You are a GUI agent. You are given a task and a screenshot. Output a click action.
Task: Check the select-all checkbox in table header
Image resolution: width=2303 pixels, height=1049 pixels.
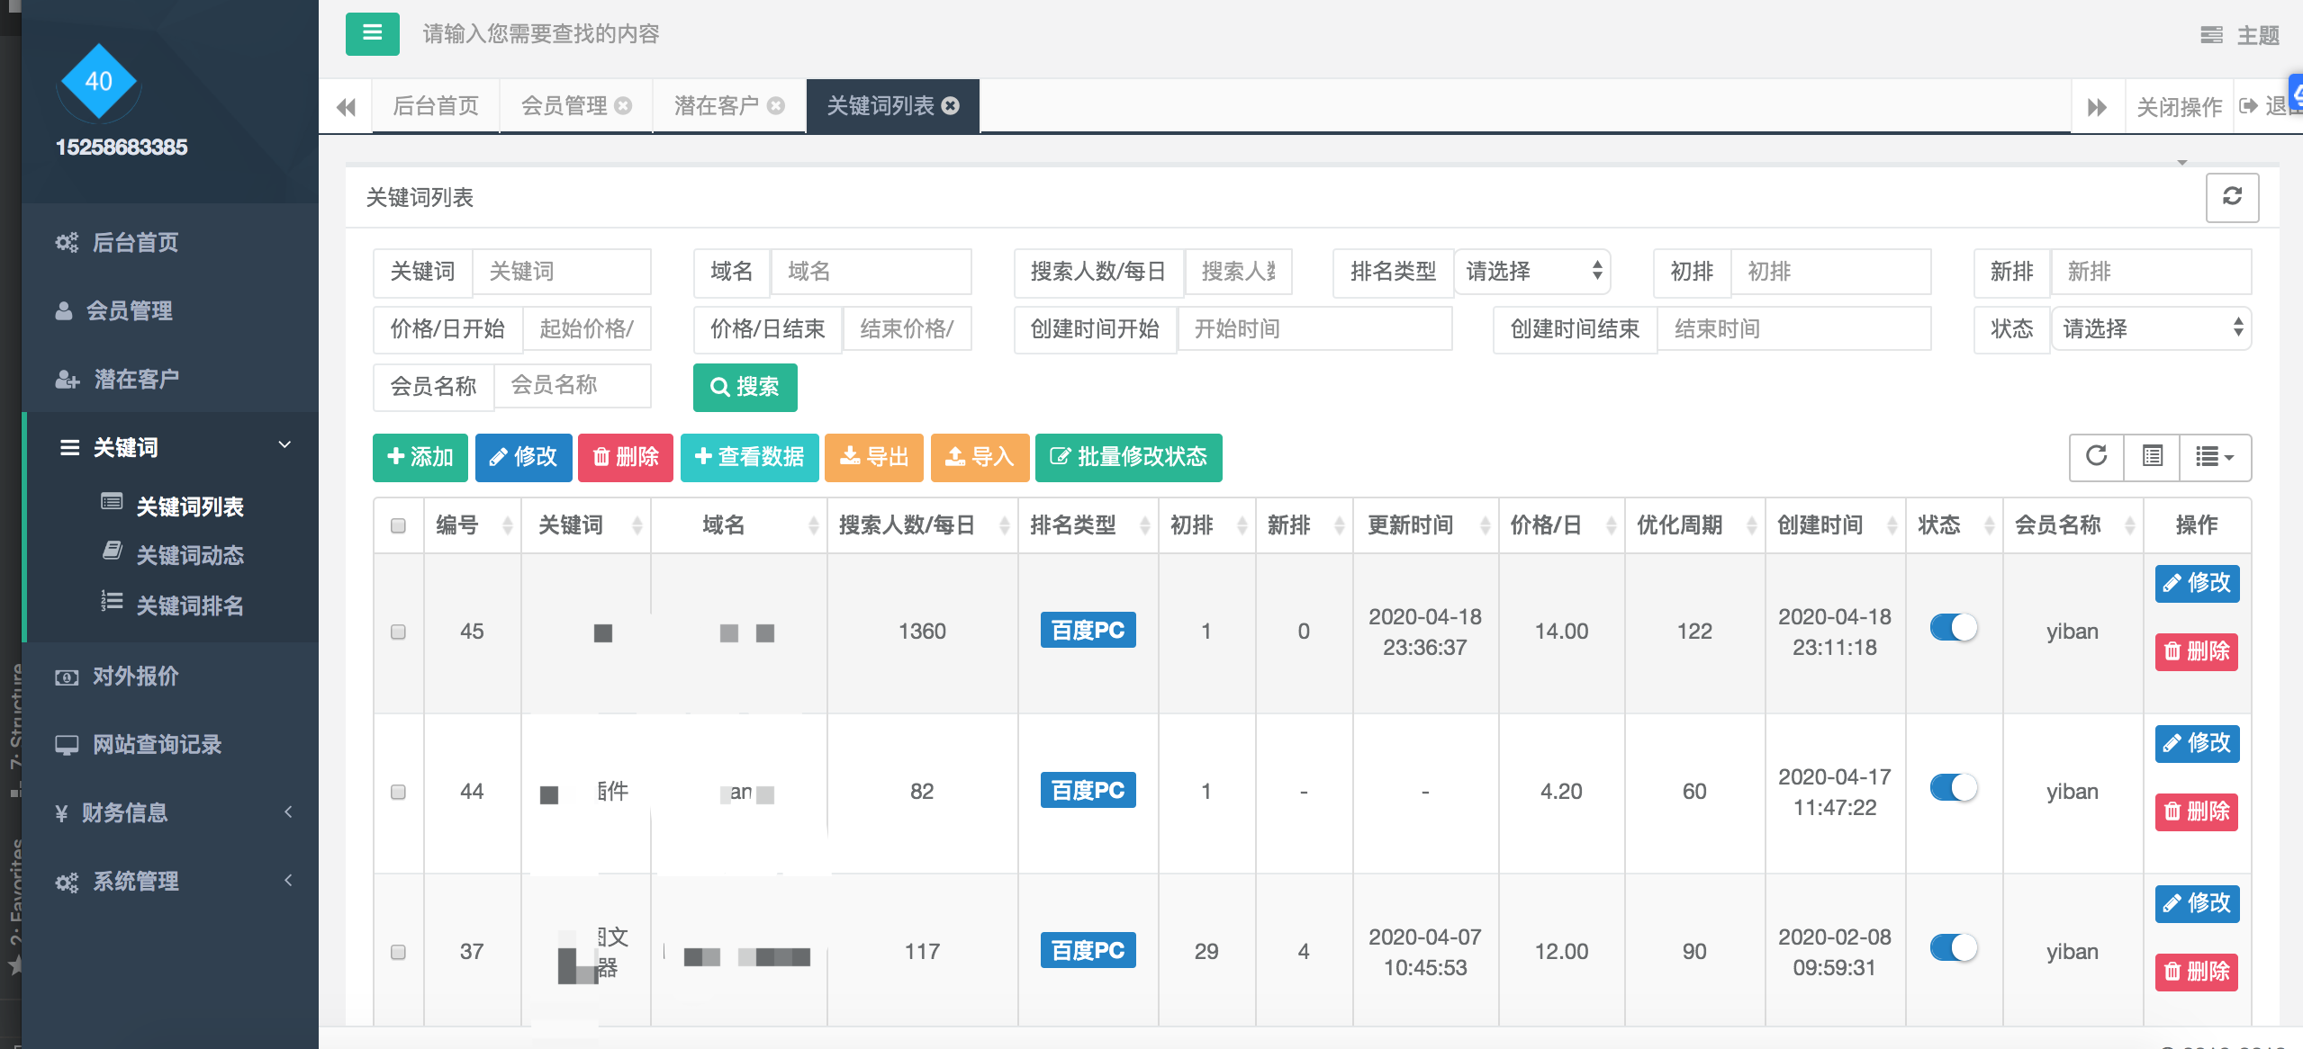(x=398, y=525)
